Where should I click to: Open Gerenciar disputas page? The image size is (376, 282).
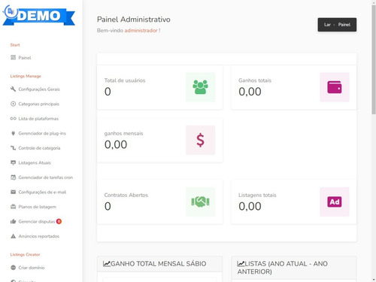point(37,221)
